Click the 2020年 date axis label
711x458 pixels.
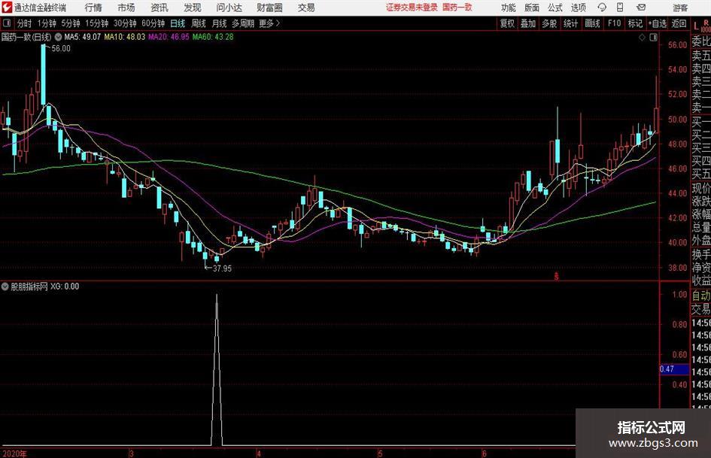coord(15,453)
